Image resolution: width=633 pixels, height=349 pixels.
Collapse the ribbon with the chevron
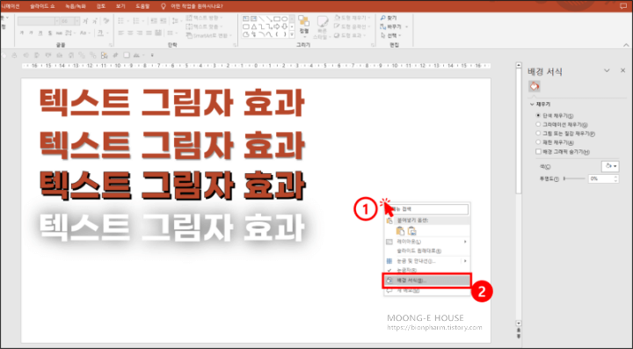[x=626, y=45]
